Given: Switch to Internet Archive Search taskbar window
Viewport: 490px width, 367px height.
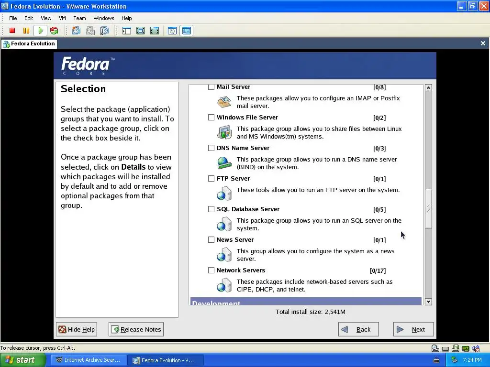Looking at the screenshot, I should (89, 360).
